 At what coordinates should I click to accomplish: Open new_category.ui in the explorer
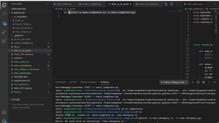click(x=30, y=32)
